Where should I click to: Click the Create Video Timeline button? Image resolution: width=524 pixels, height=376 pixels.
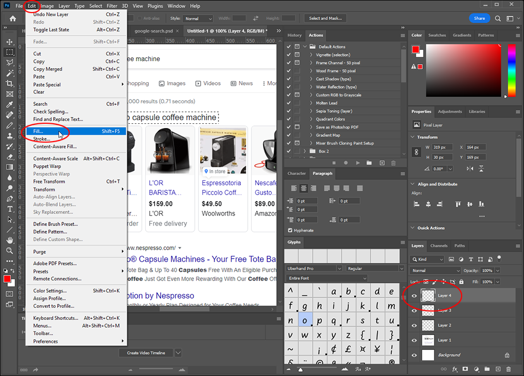point(146,353)
